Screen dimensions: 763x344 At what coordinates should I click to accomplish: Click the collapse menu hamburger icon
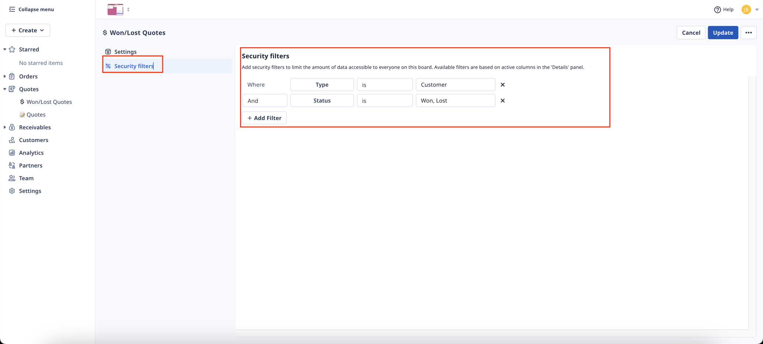[x=12, y=9]
